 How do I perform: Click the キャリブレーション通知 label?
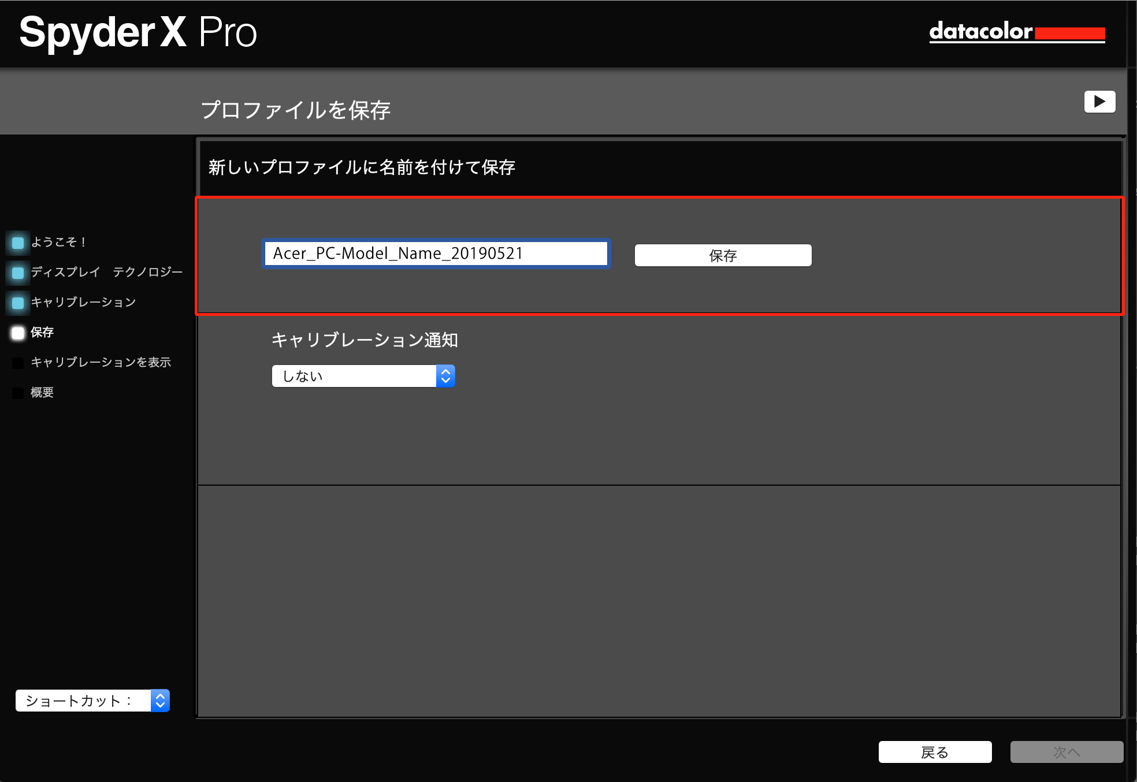pyautogui.click(x=365, y=340)
